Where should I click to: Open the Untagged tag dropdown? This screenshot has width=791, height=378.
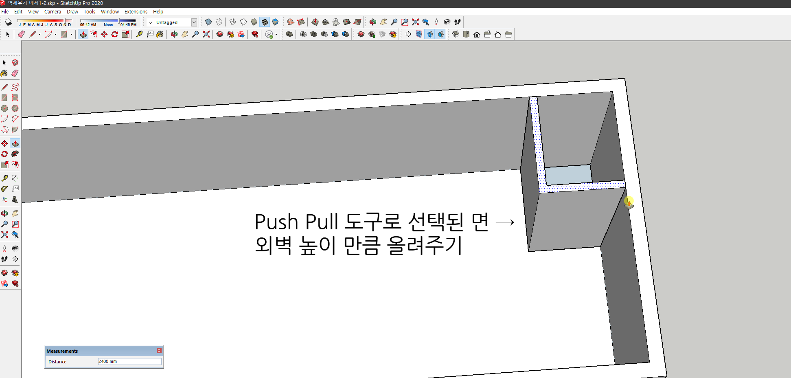(x=194, y=22)
